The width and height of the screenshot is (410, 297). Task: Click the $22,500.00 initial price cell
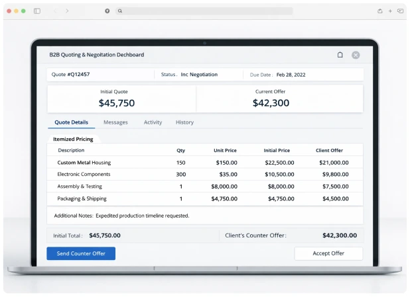[x=279, y=163]
